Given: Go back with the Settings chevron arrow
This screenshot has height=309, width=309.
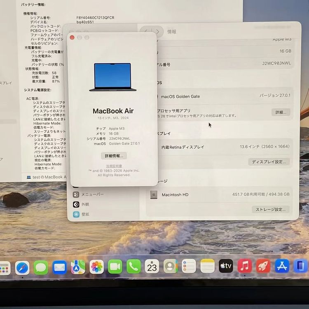Looking at the screenshot, I should tap(146, 31).
